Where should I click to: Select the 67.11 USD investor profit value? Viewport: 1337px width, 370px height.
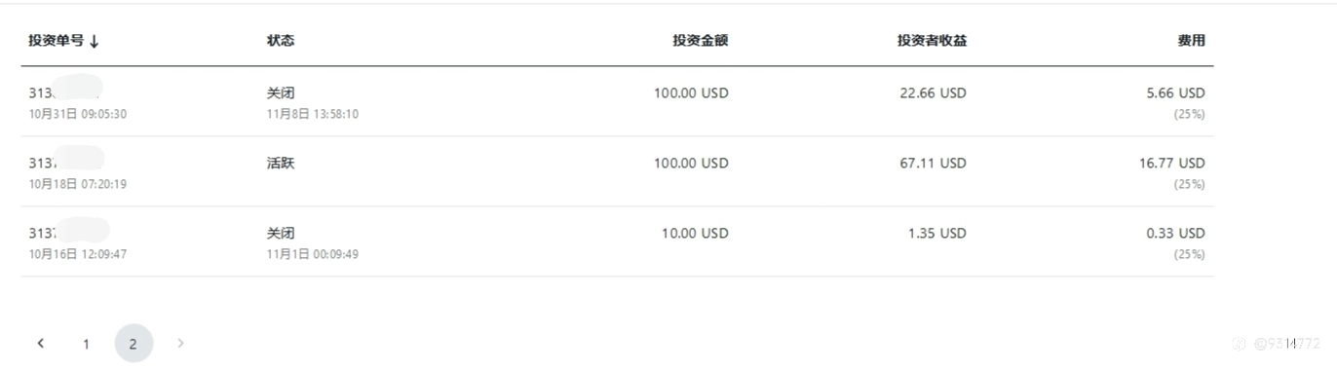pos(933,164)
